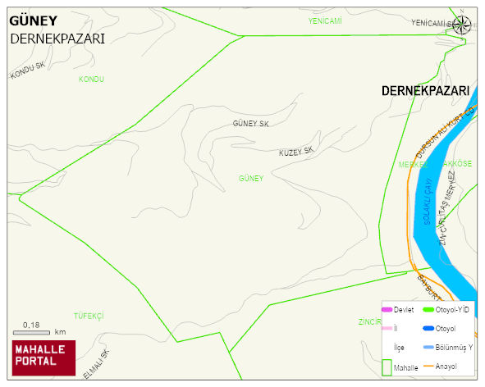Image resolution: width=485 pixels, height=387 pixels.
Task: Select the GÜNEY neighborhood label
Action: pos(251,179)
